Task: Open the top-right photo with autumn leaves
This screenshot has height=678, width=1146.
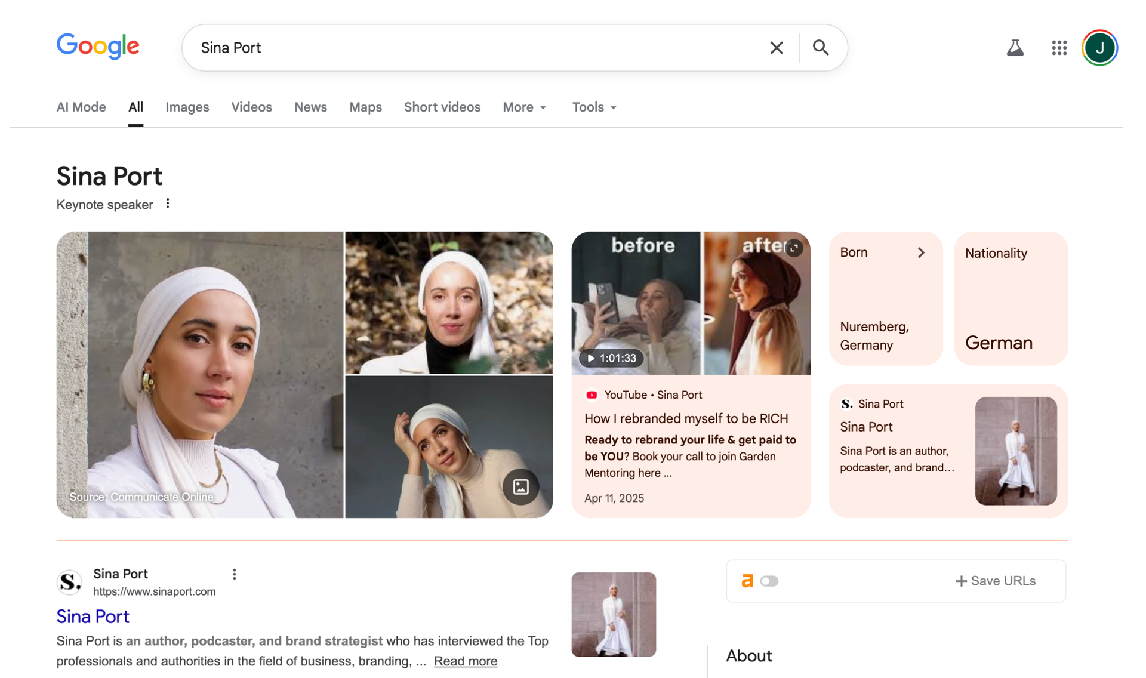Action: (x=449, y=303)
